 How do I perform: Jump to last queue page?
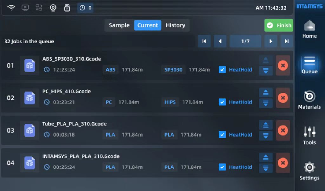(287, 41)
